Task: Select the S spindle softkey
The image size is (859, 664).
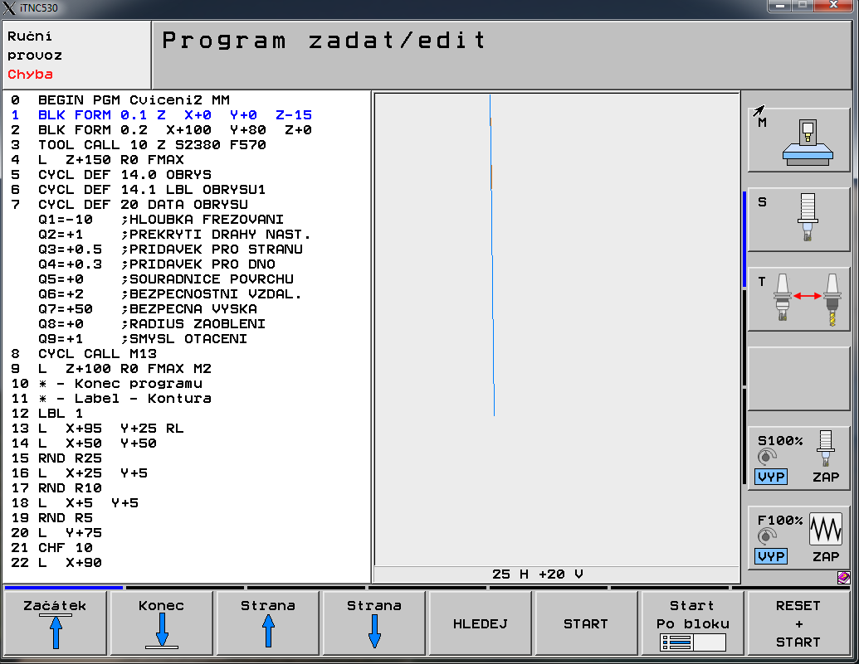Action: pos(798,220)
